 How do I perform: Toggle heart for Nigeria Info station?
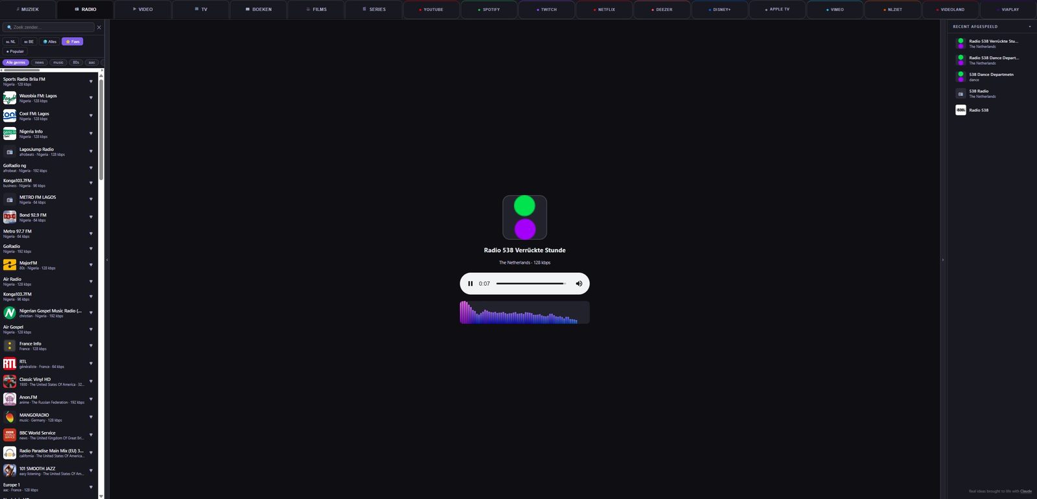91,133
